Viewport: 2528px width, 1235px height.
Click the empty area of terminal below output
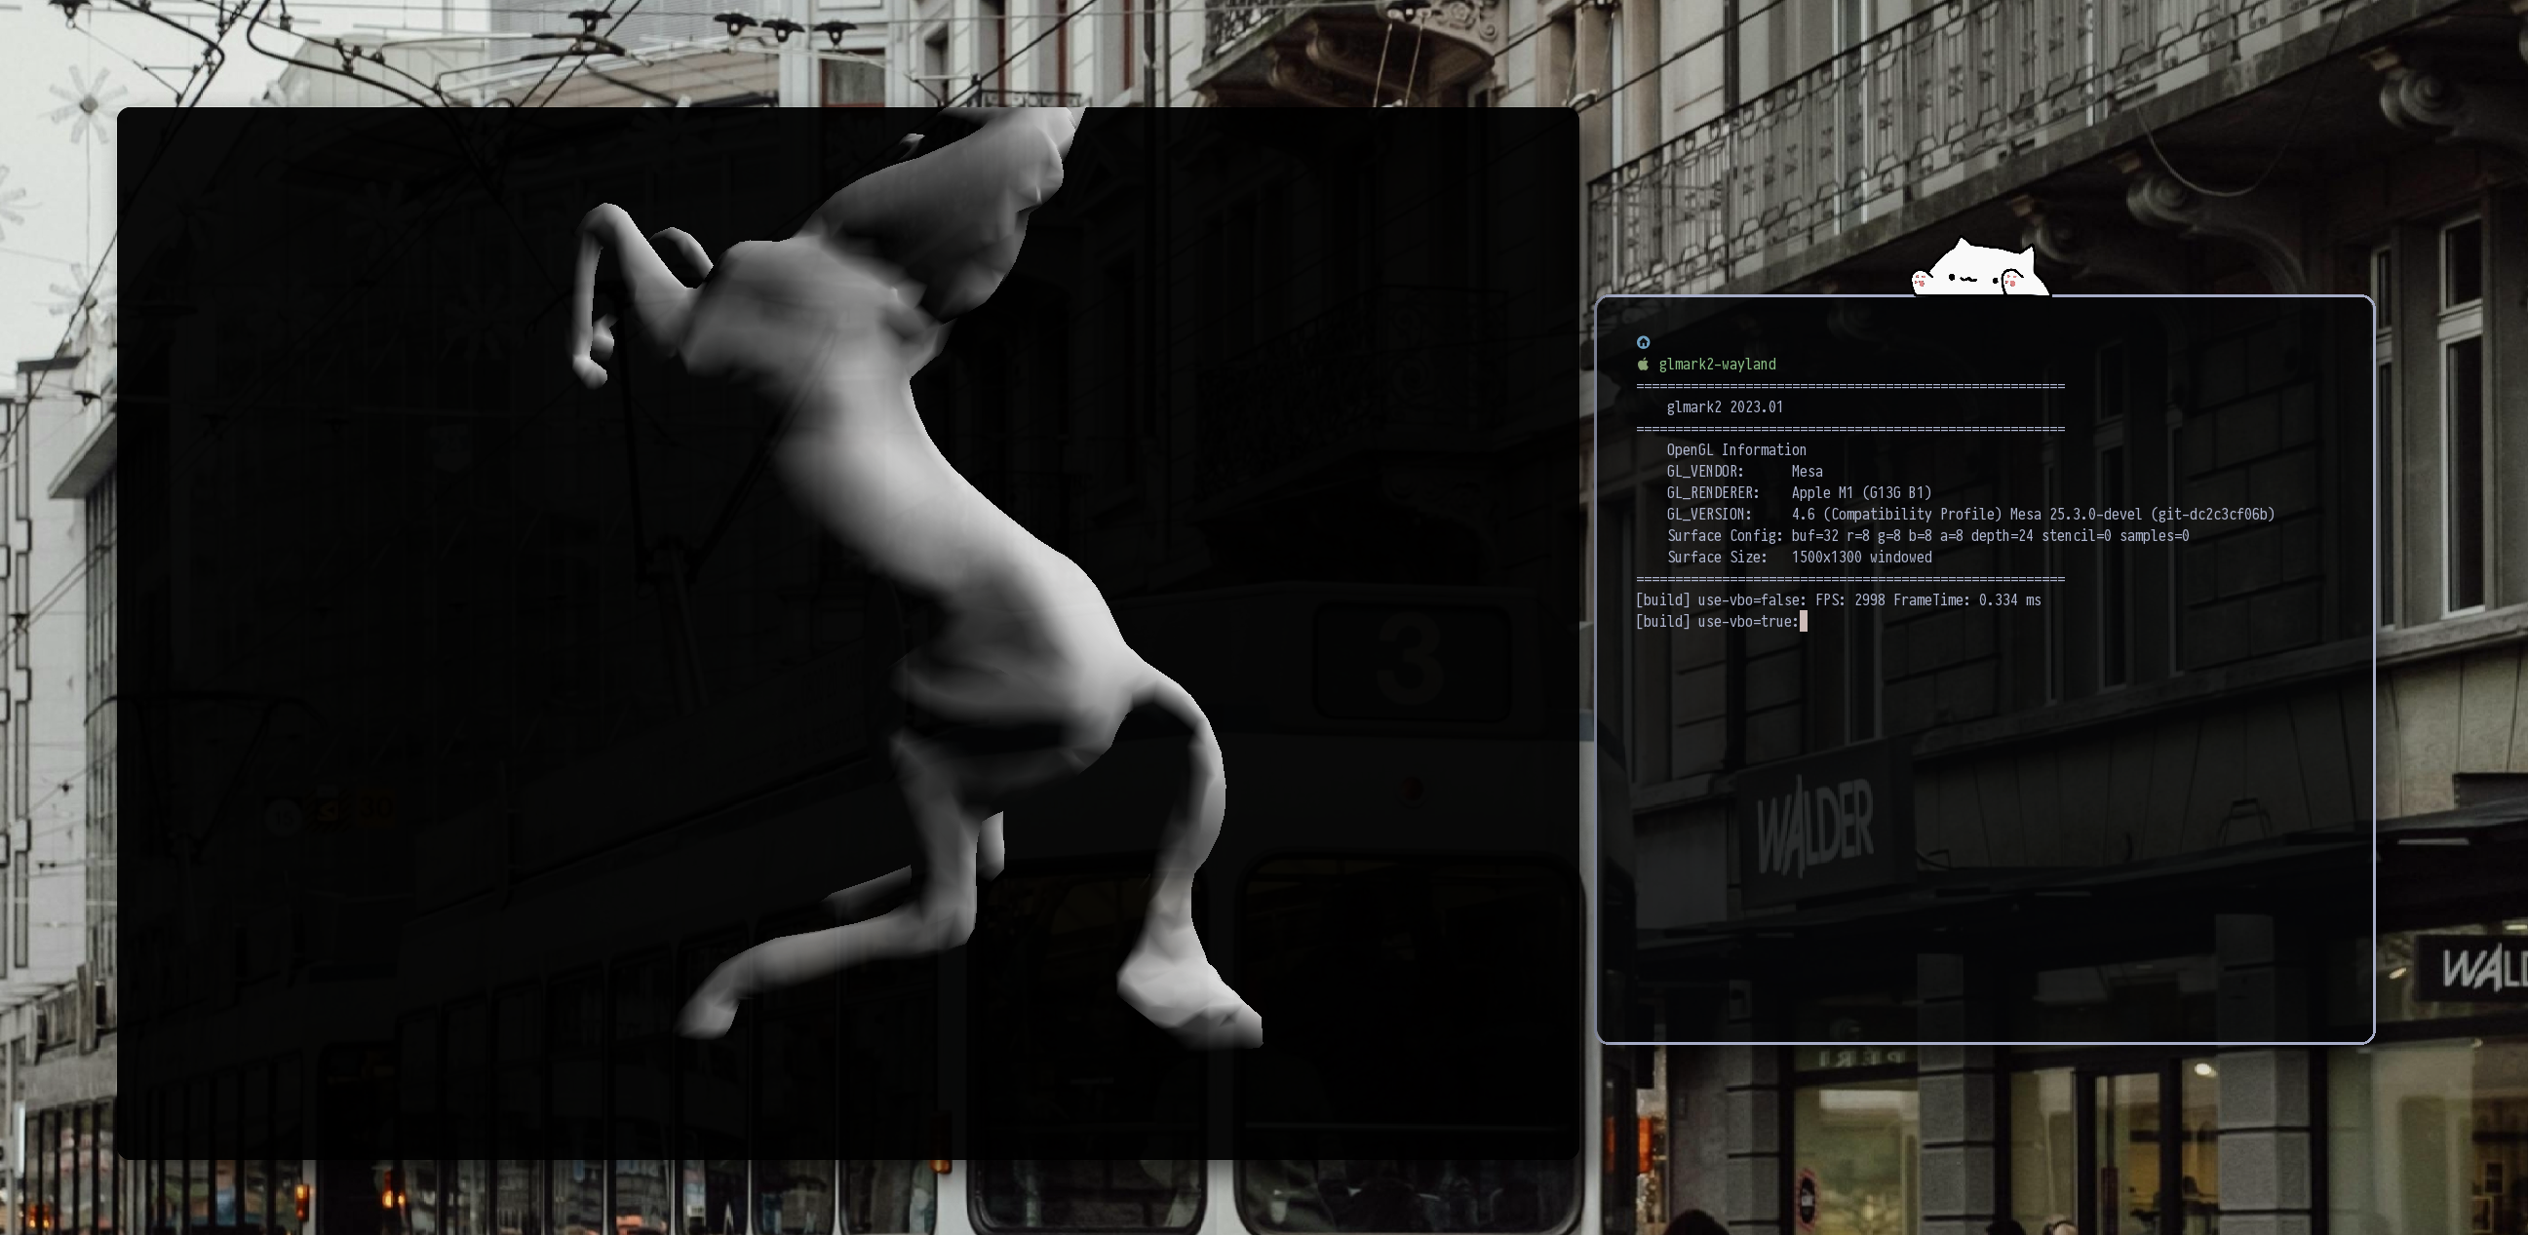tap(1982, 833)
